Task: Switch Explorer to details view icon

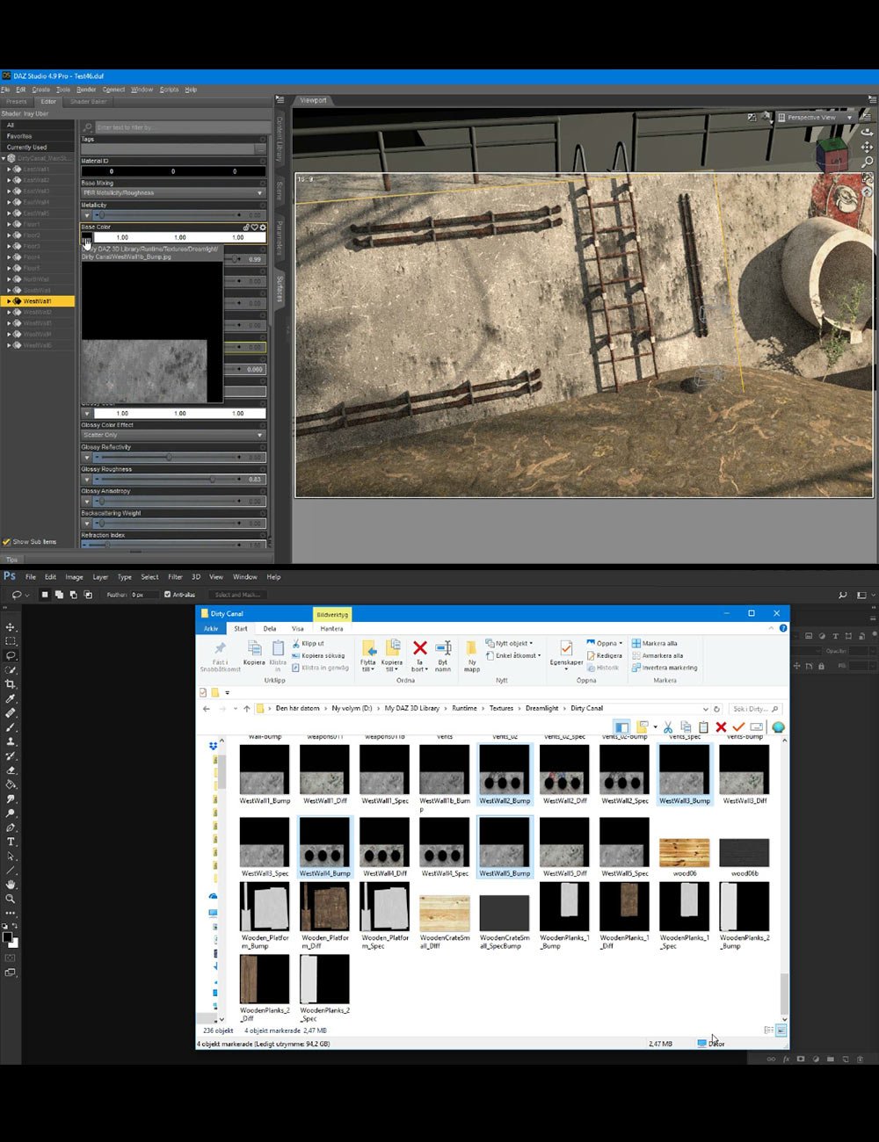Action: coord(769,1030)
